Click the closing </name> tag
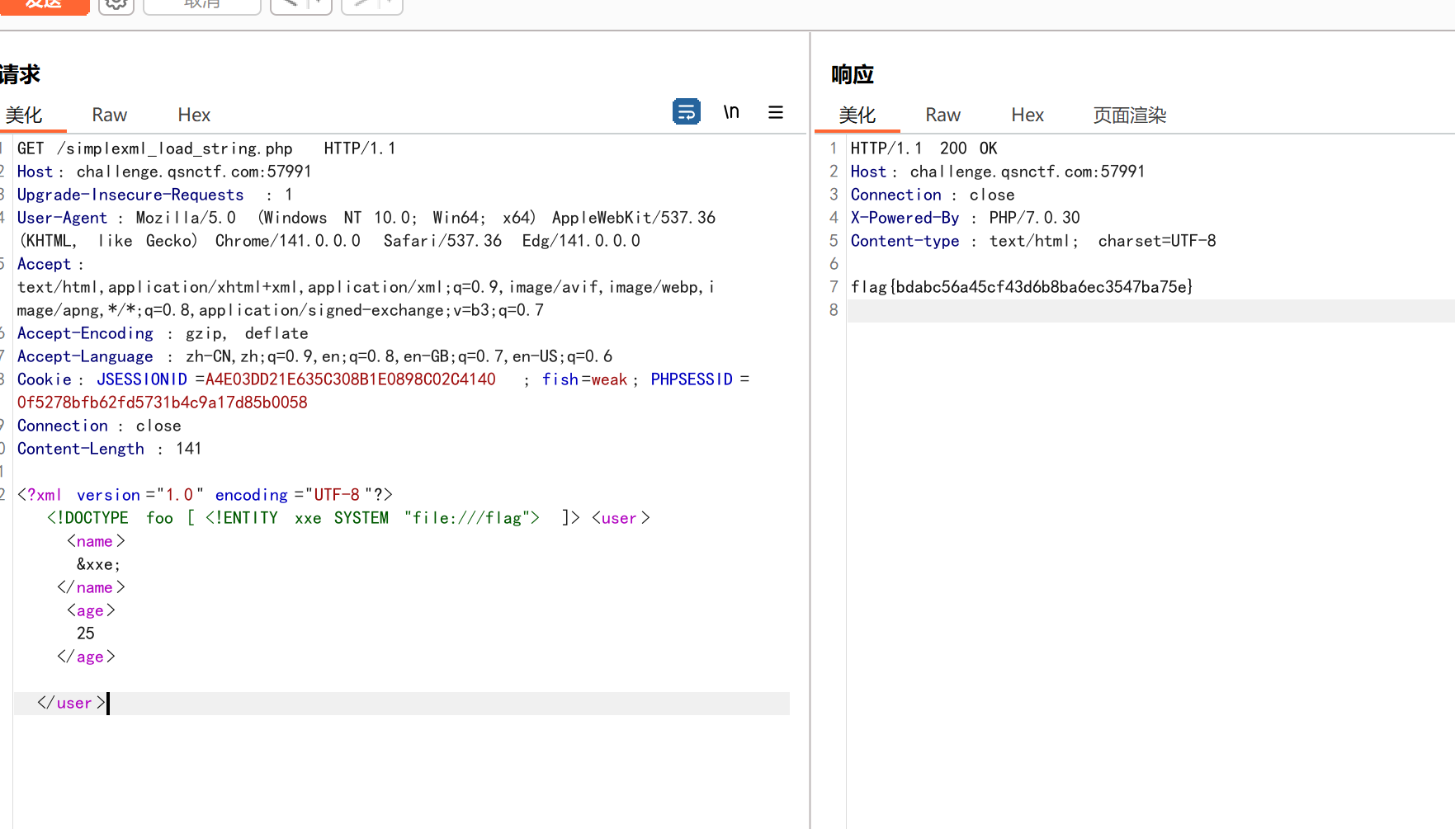 [x=91, y=587]
